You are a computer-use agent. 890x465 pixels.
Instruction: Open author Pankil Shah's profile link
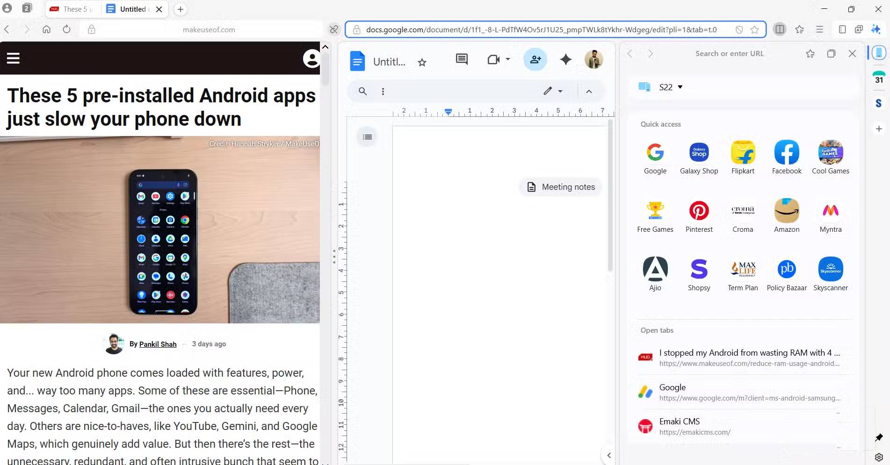(158, 344)
